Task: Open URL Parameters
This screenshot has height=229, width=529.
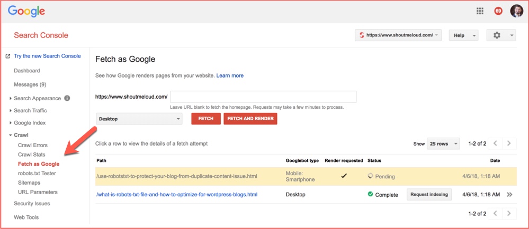Action: coord(38,193)
